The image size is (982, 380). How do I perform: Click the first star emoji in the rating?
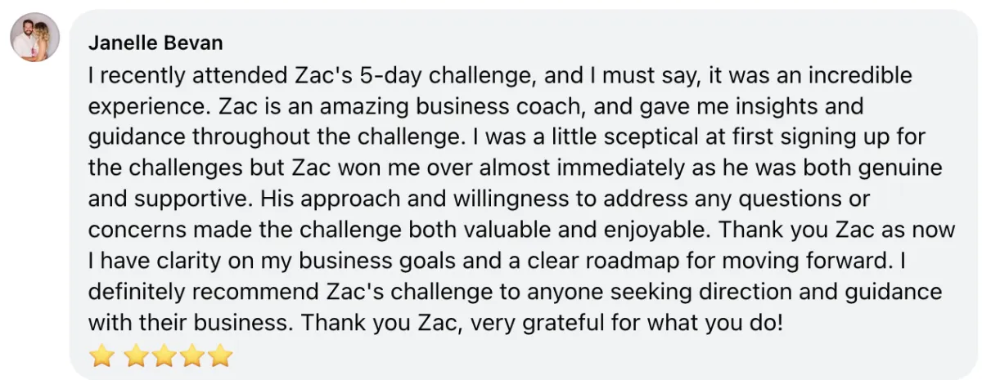[101, 355]
